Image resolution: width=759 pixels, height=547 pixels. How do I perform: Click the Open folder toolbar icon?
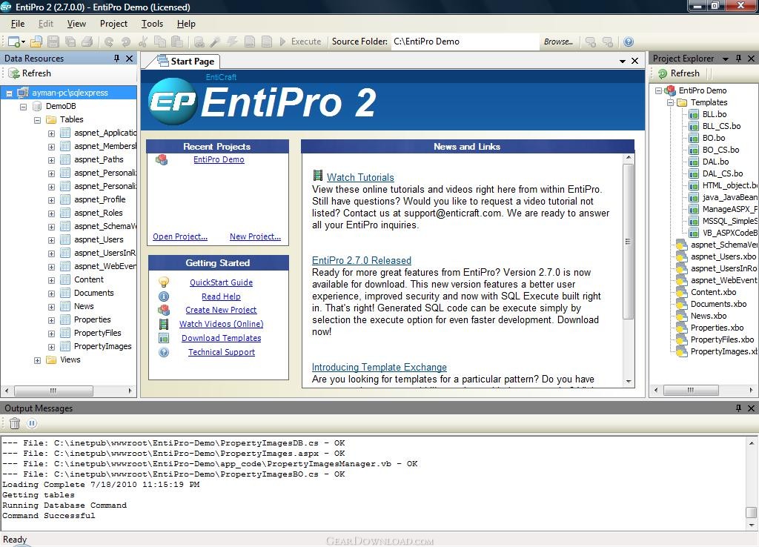point(36,42)
